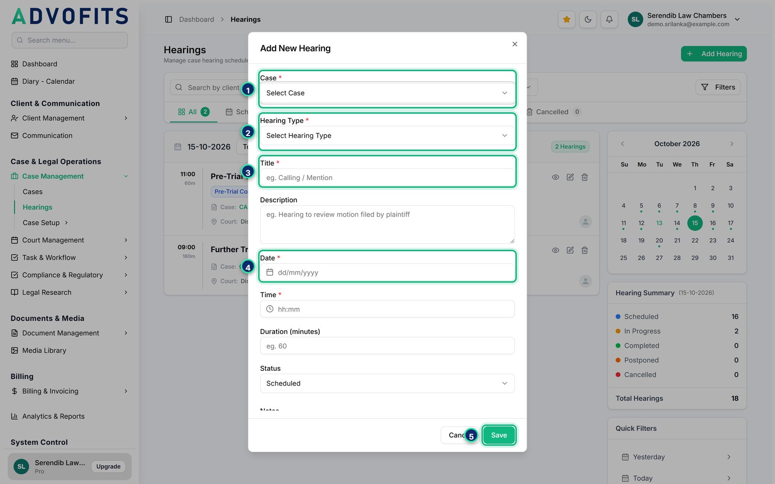Collapse Case Management section

click(x=70, y=176)
